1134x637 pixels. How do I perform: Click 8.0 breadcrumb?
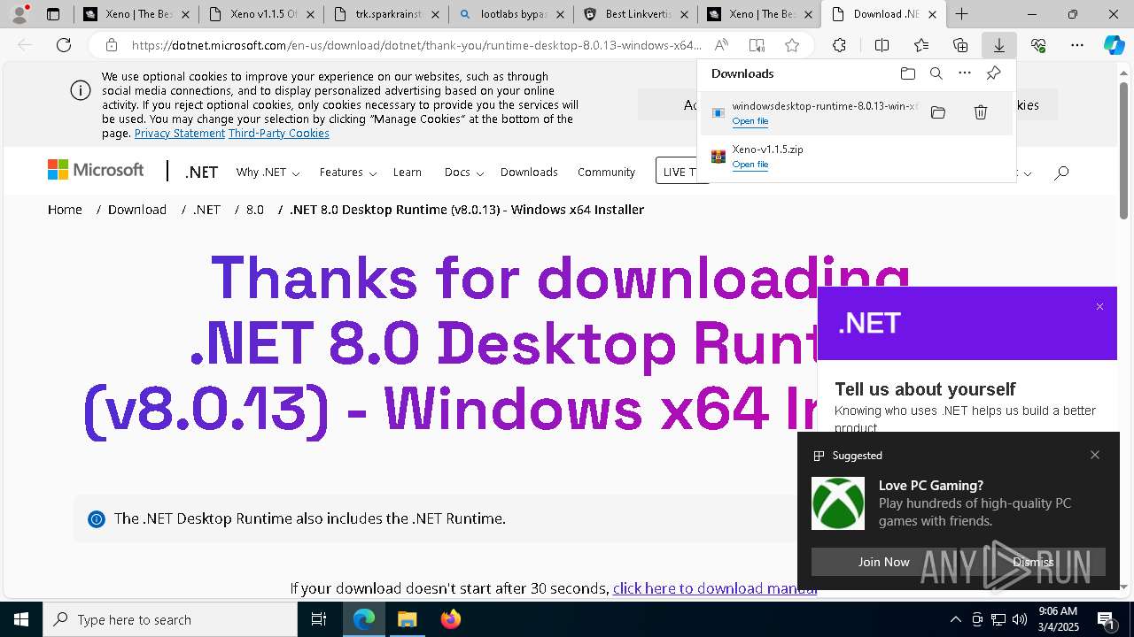[x=255, y=210]
